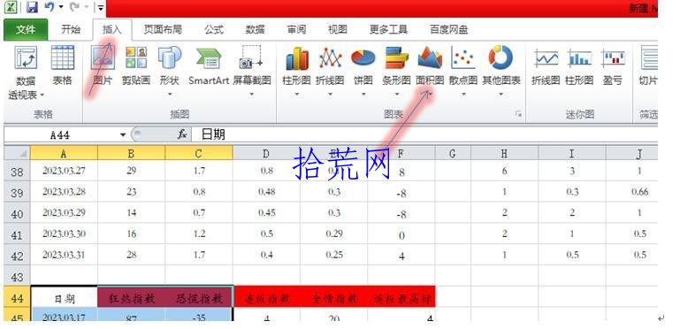The image size is (680, 329).
Task: Click the Name Box showing A44
Action: point(60,134)
